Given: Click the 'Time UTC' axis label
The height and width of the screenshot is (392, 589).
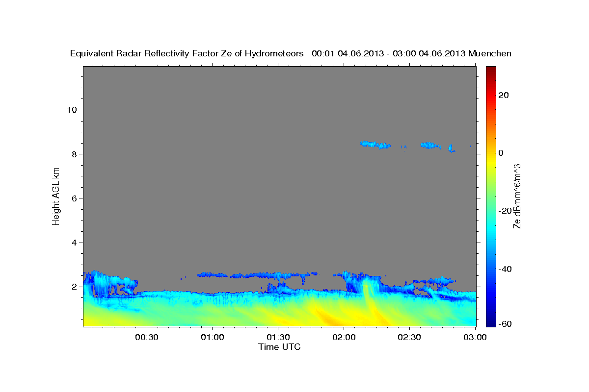Looking at the screenshot, I should tap(279, 347).
